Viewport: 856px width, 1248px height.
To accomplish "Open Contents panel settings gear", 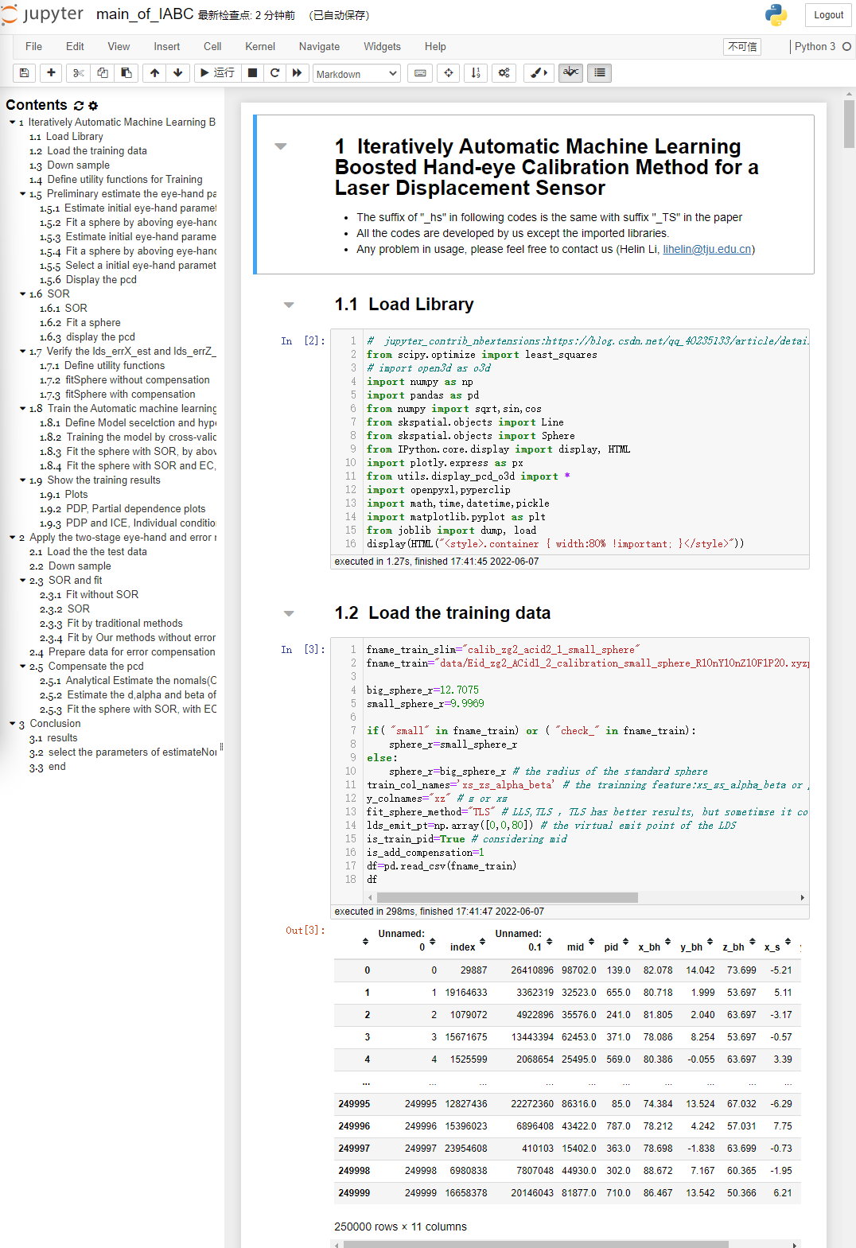I will coord(93,106).
